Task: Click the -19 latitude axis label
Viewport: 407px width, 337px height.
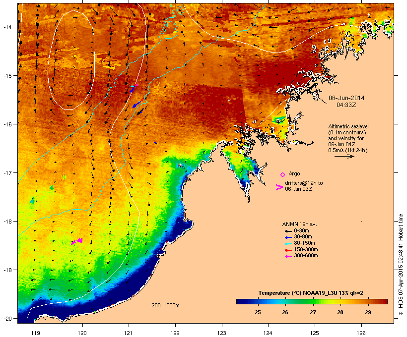Action: point(7,270)
